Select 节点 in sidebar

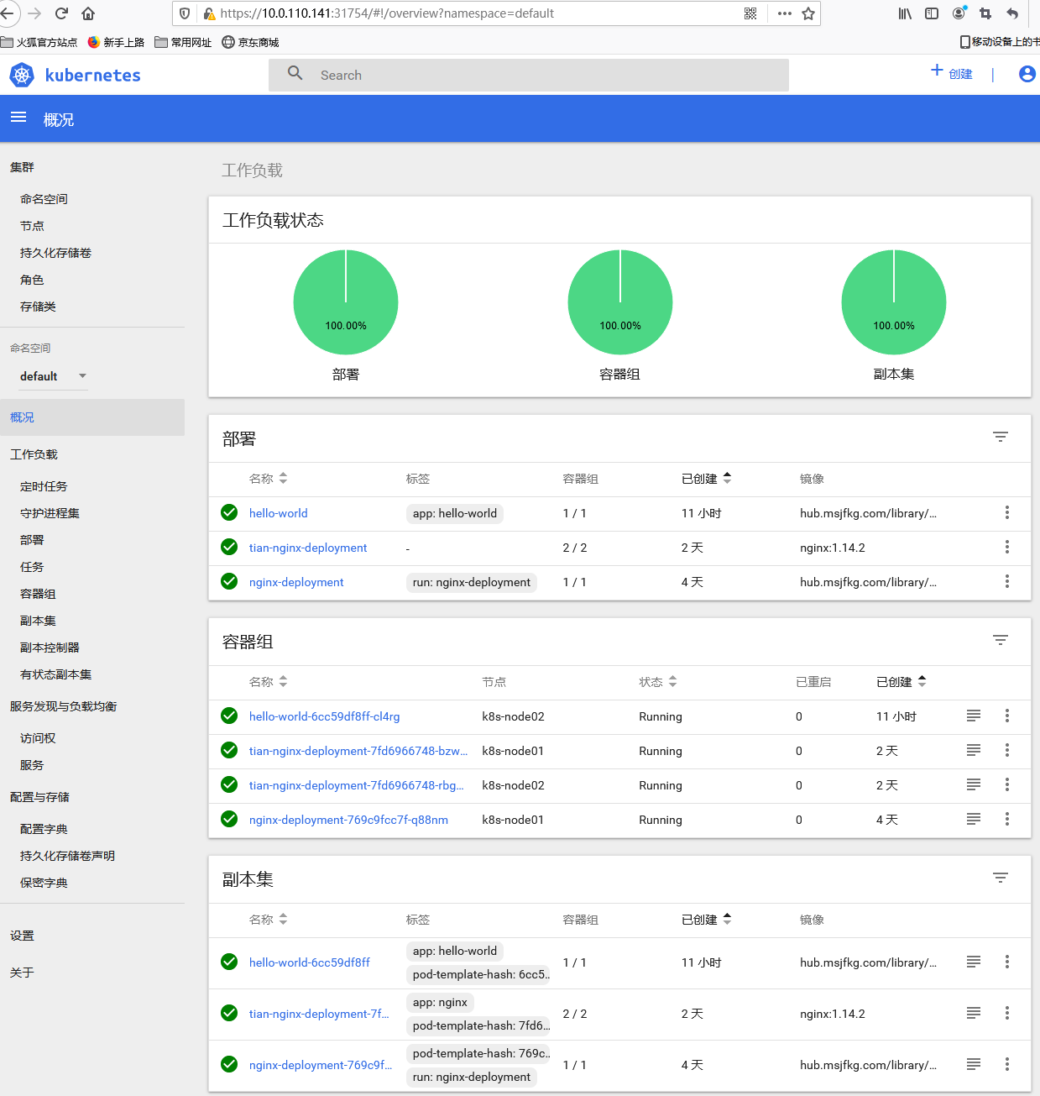pyautogui.click(x=32, y=226)
